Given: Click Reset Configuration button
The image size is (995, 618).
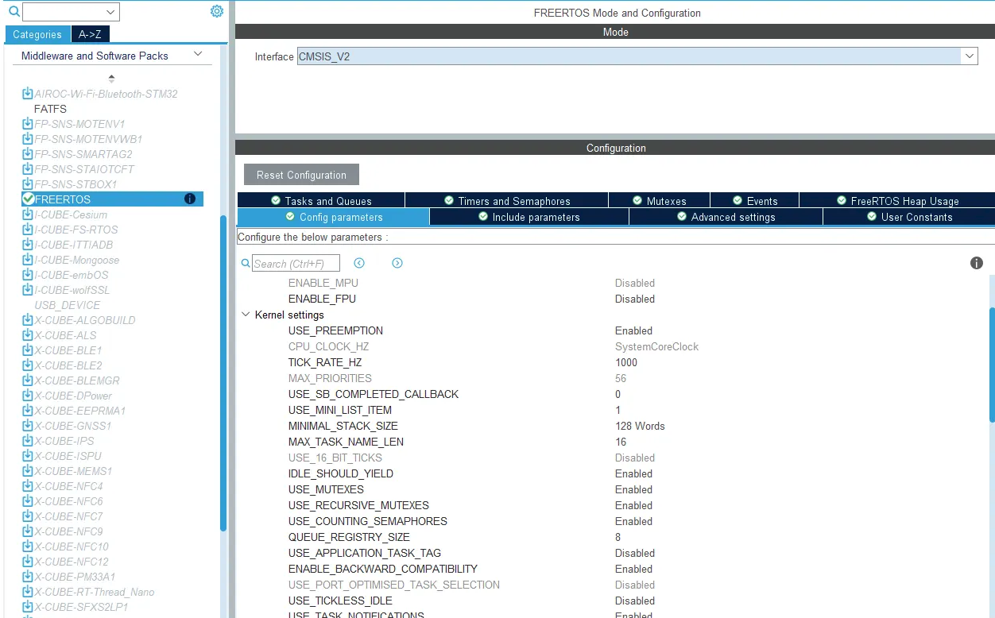Looking at the screenshot, I should point(301,175).
